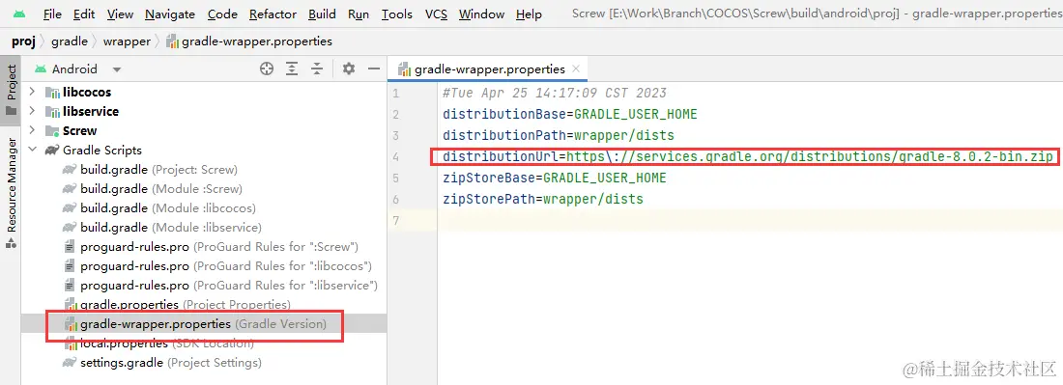Open the Refactor menu
The width and height of the screenshot is (1063, 385).
pyautogui.click(x=273, y=14)
